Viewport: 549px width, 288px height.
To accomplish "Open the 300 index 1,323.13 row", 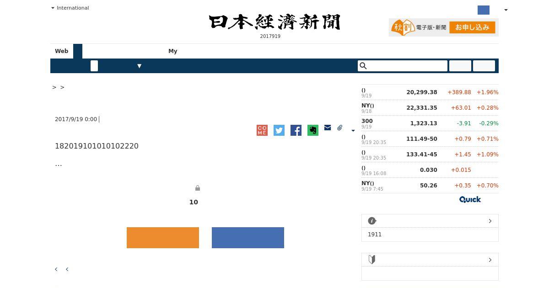I will 430,123.
